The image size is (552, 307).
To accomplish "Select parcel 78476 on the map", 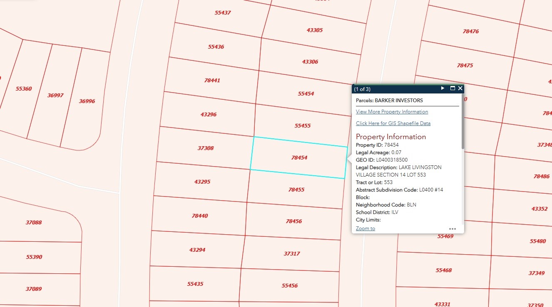I will tap(471, 31).
